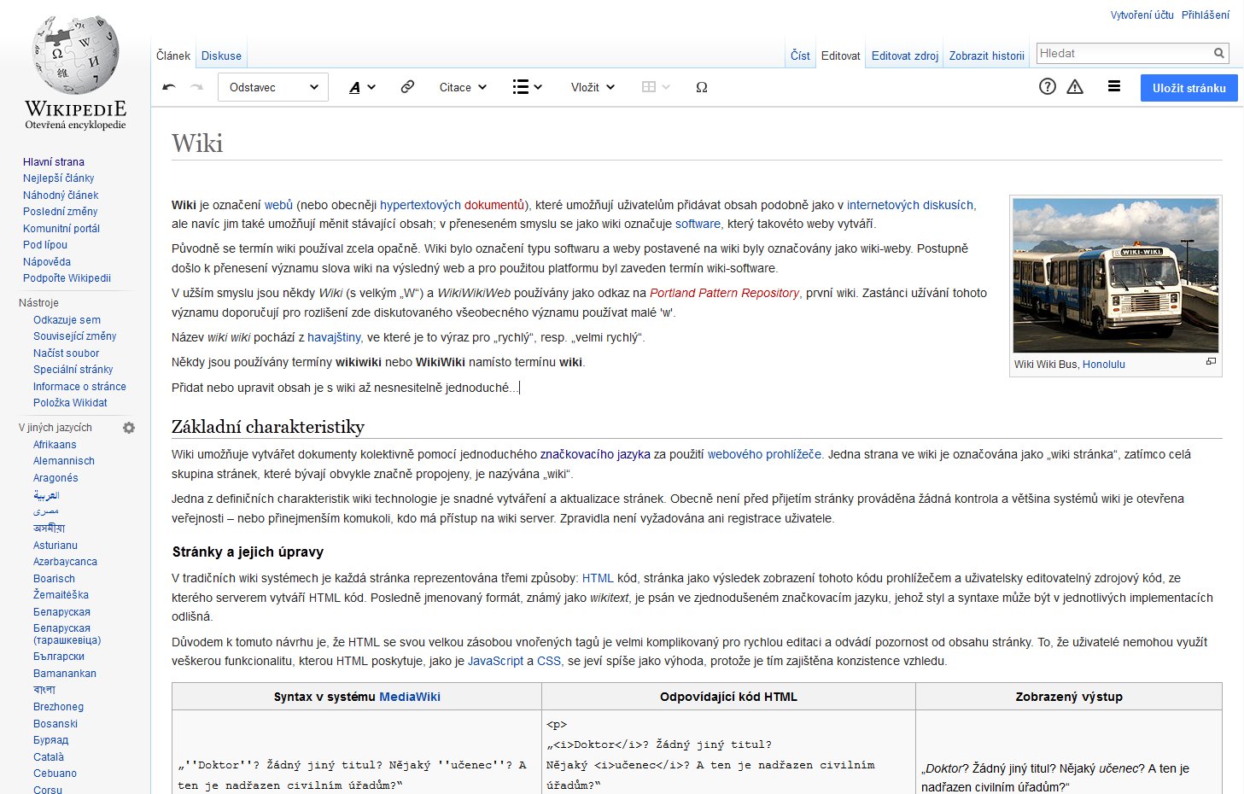Image resolution: width=1244 pixels, height=794 pixels.
Task: Open Poslední změny link
Action: click(x=60, y=212)
